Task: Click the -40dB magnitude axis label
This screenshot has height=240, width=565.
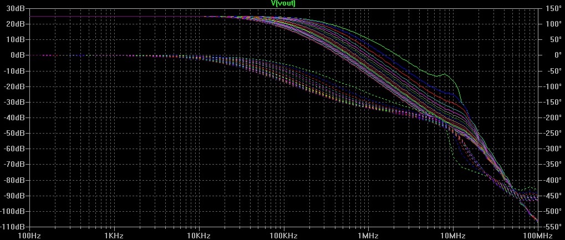Action: pos(14,118)
